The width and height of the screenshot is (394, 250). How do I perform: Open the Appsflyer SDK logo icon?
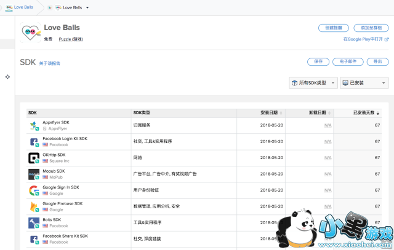pos(34,126)
